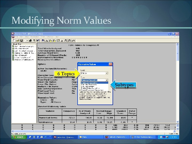Image resolution: width=192 pixels, height=144 pixels.
Task: Open the Windows Start button
Action: coord(19,137)
